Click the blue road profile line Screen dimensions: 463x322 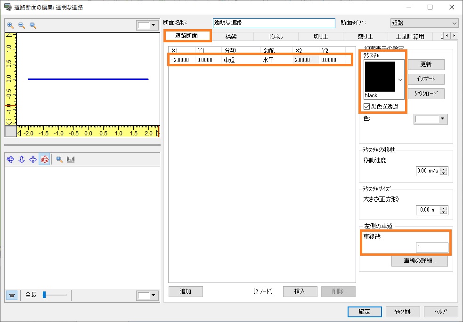88,79
